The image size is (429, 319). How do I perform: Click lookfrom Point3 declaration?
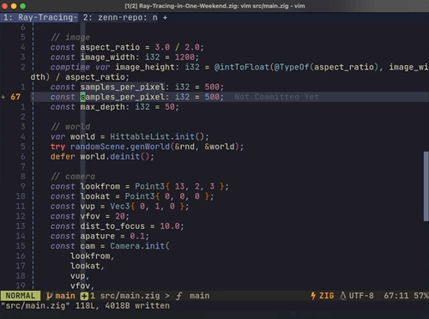tap(140, 186)
